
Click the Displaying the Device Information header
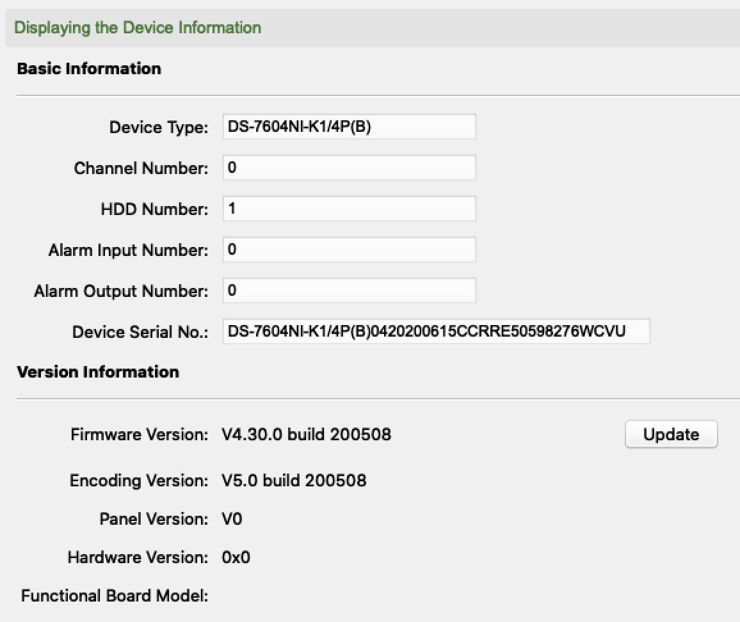(x=138, y=28)
